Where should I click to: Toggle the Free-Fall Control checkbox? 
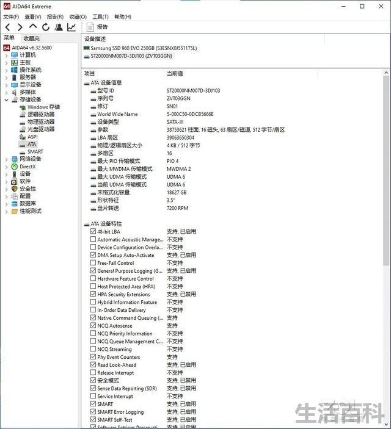(93, 262)
